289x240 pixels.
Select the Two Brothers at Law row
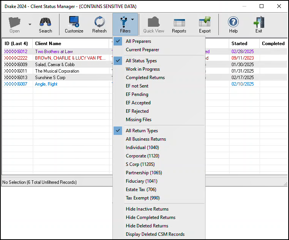54,52
